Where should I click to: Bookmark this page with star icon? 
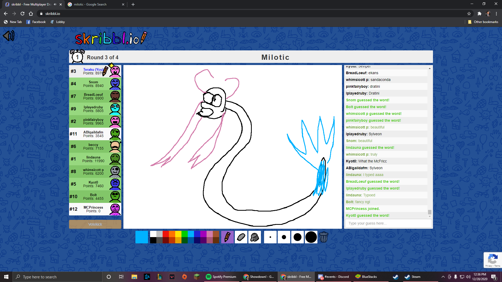point(469,14)
